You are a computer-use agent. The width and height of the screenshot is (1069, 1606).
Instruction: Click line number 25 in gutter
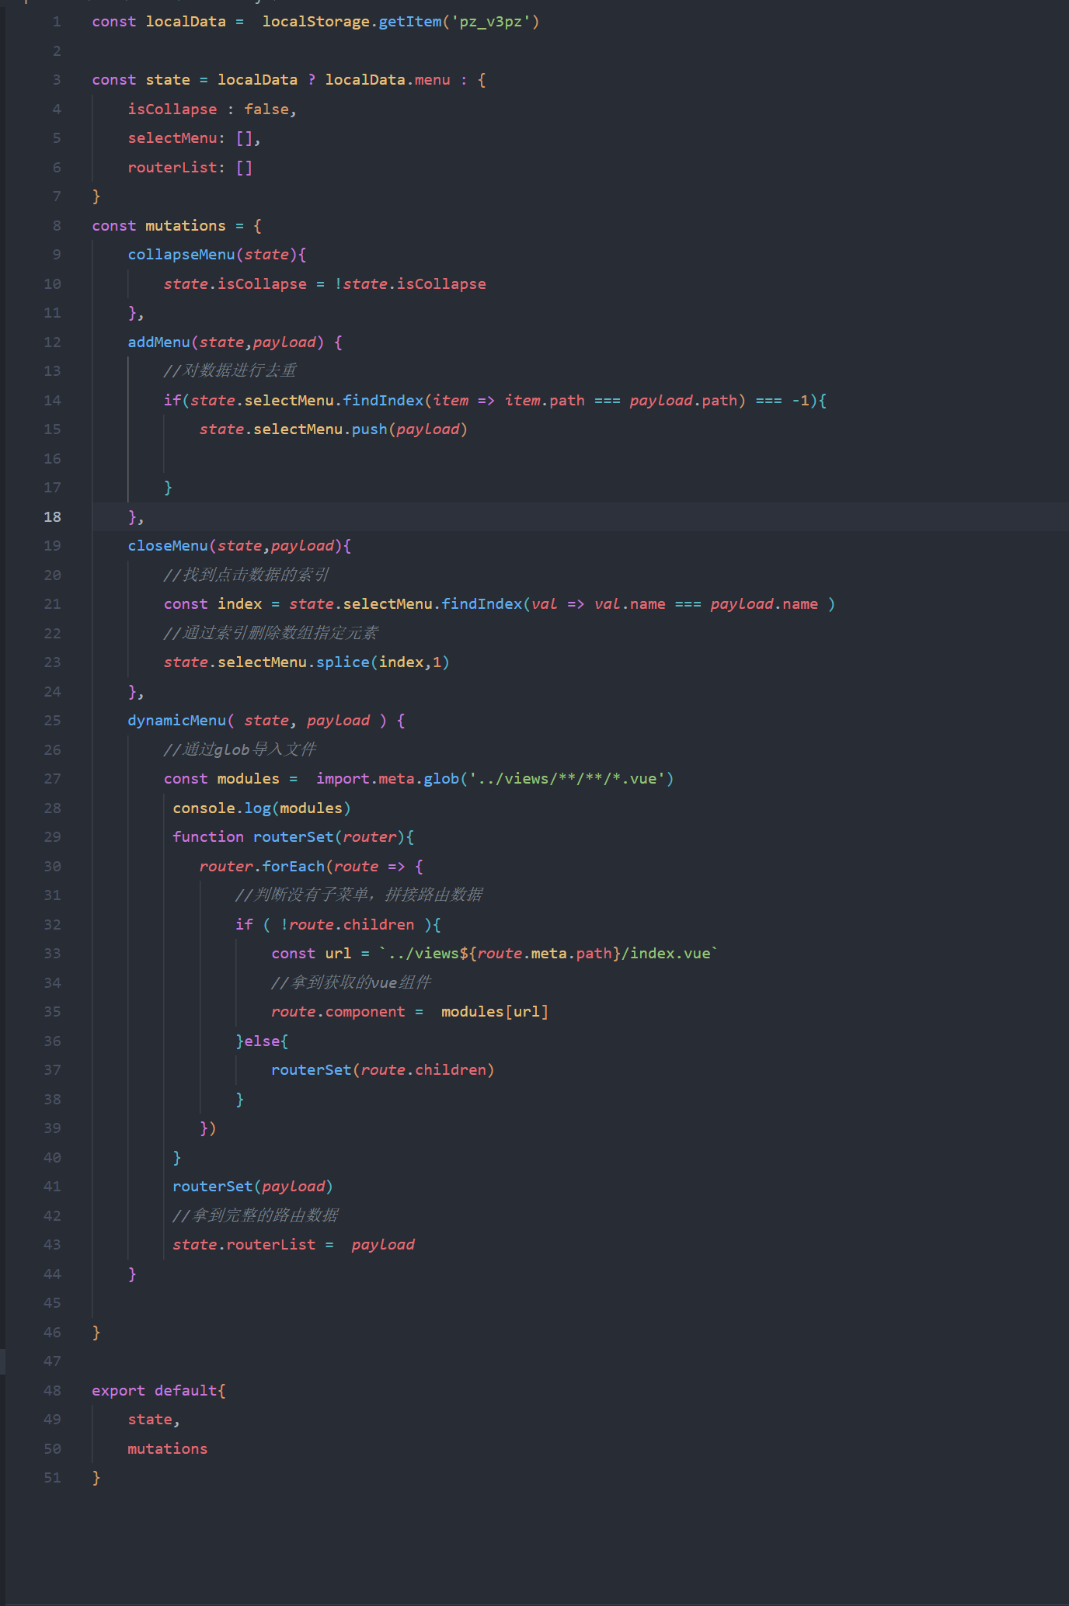click(x=52, y=721)
